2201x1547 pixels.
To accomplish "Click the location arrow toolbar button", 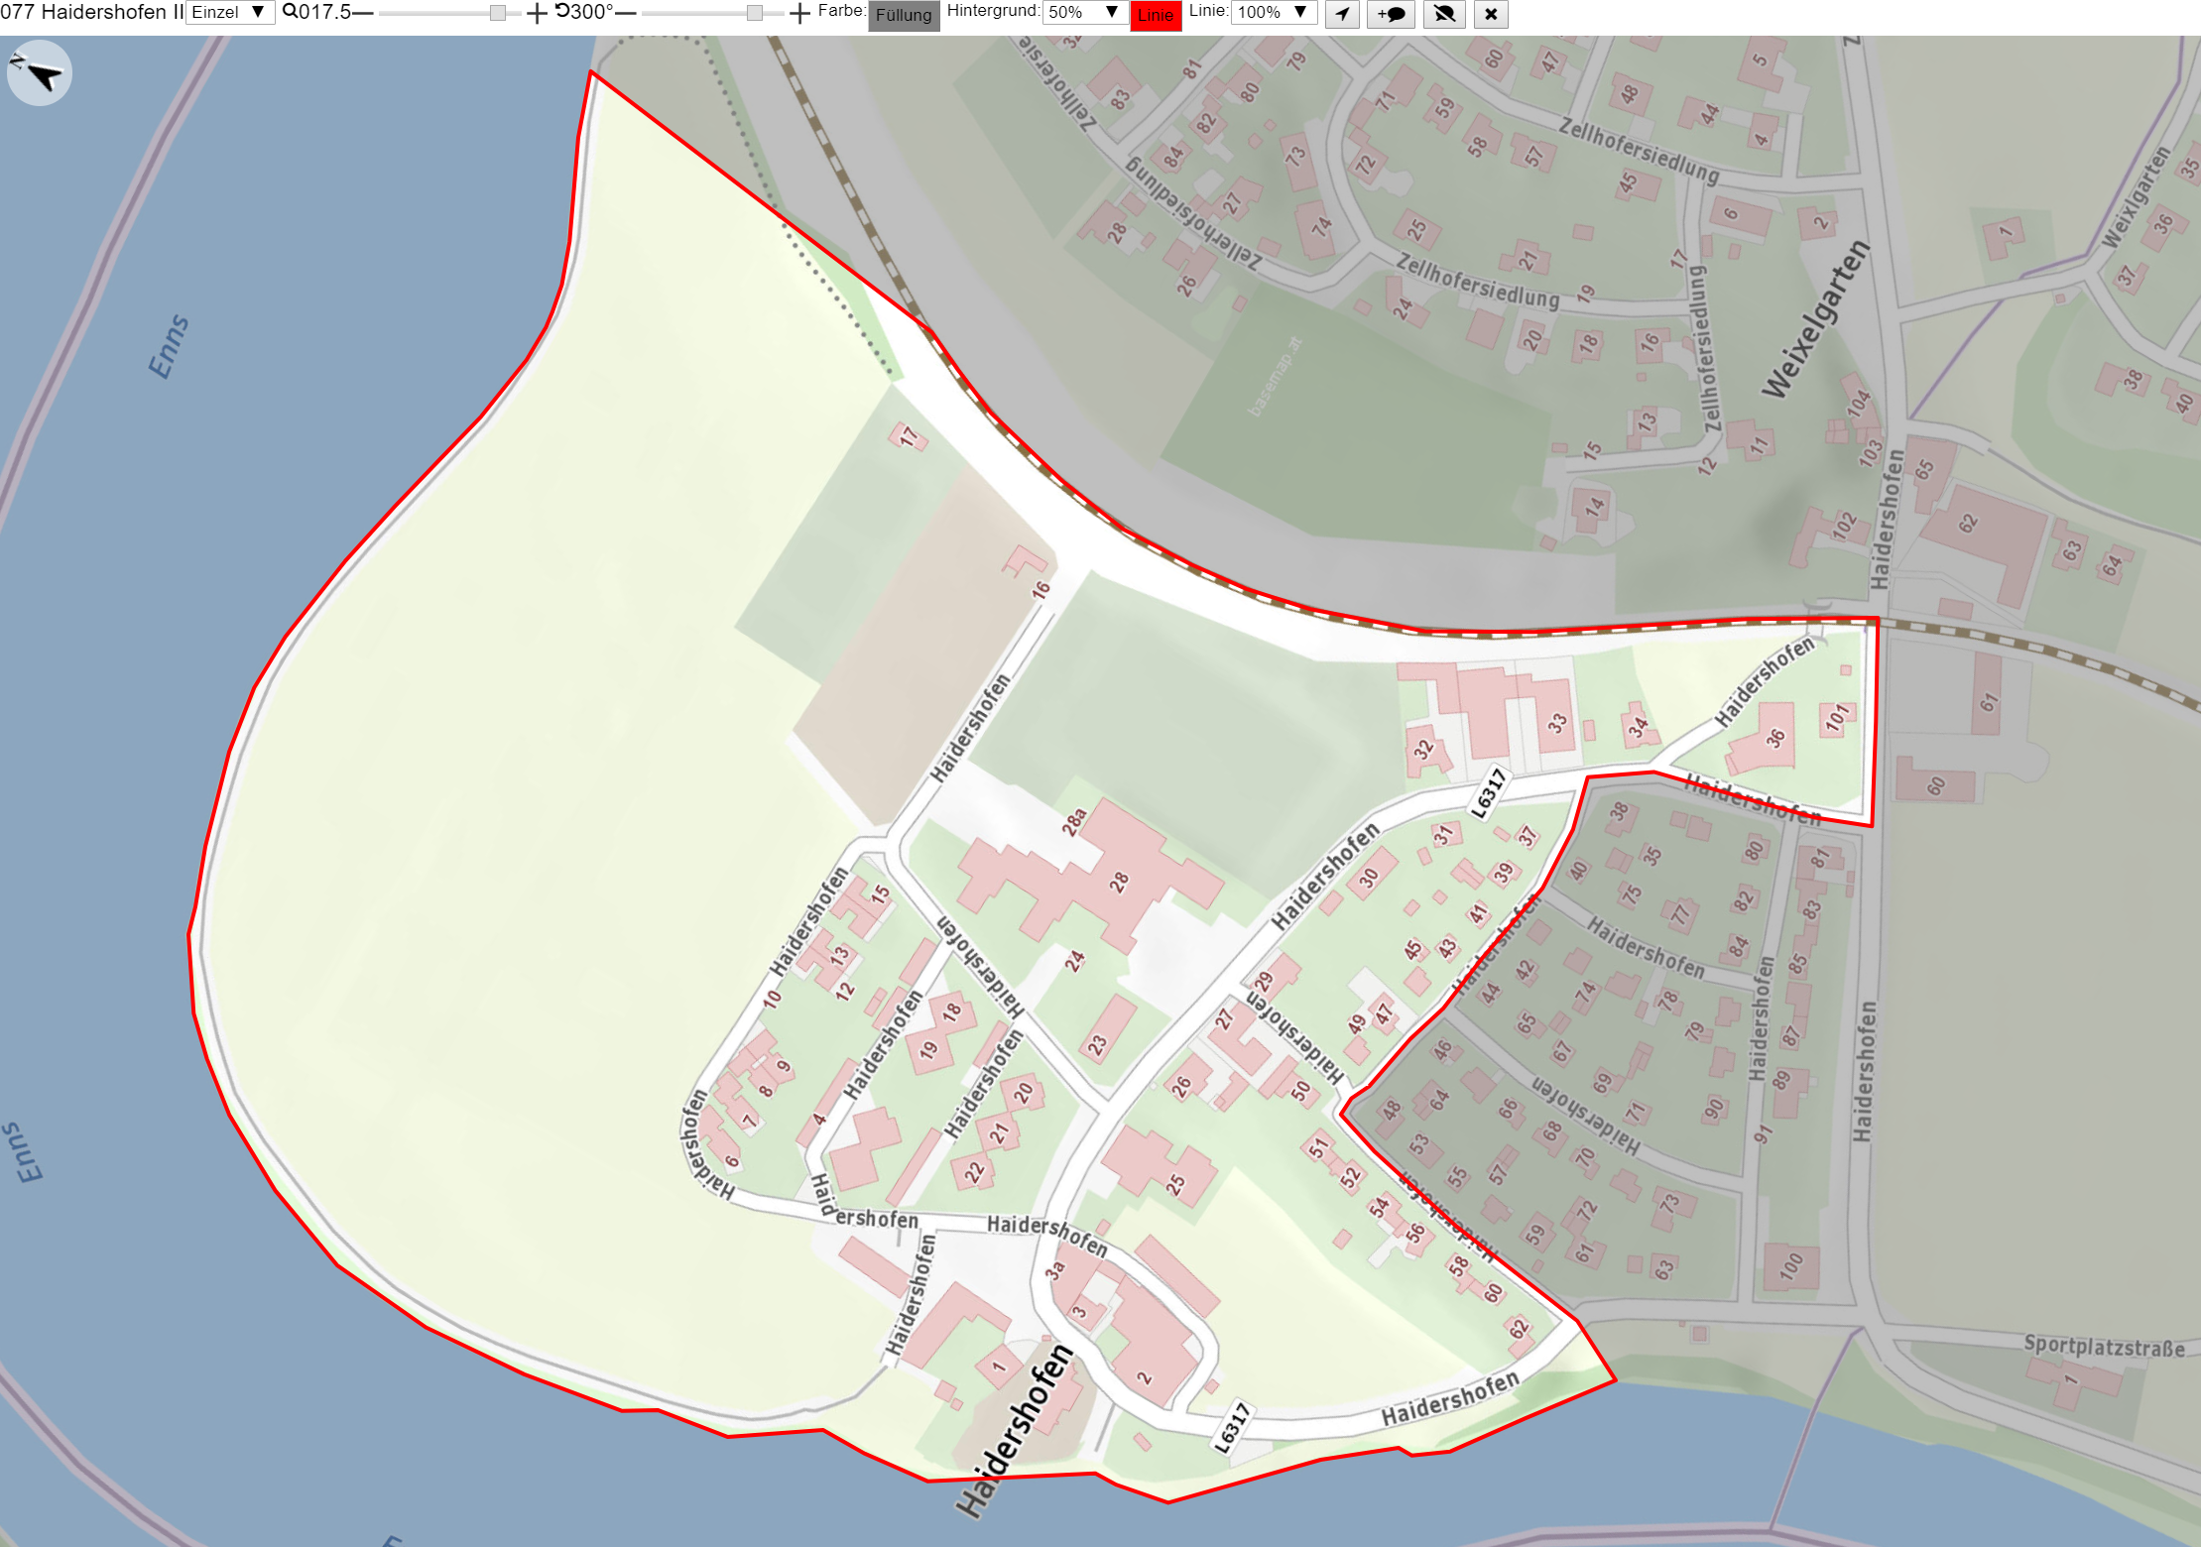I will click(x=1342, y=14).
